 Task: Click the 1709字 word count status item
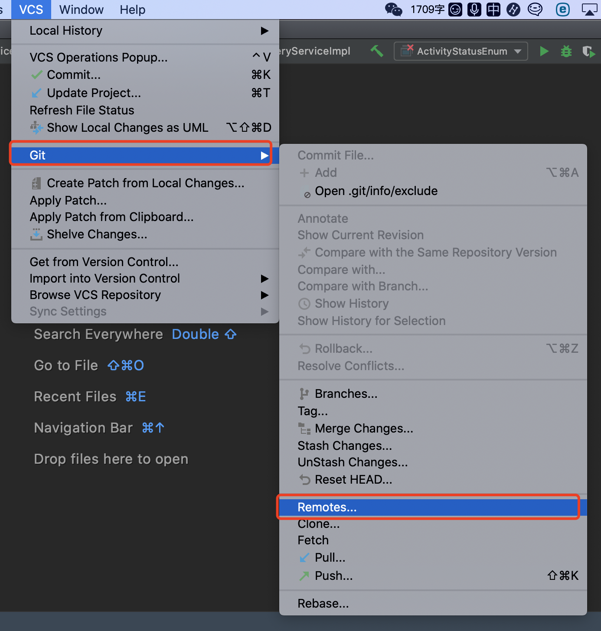pos(428,9)
